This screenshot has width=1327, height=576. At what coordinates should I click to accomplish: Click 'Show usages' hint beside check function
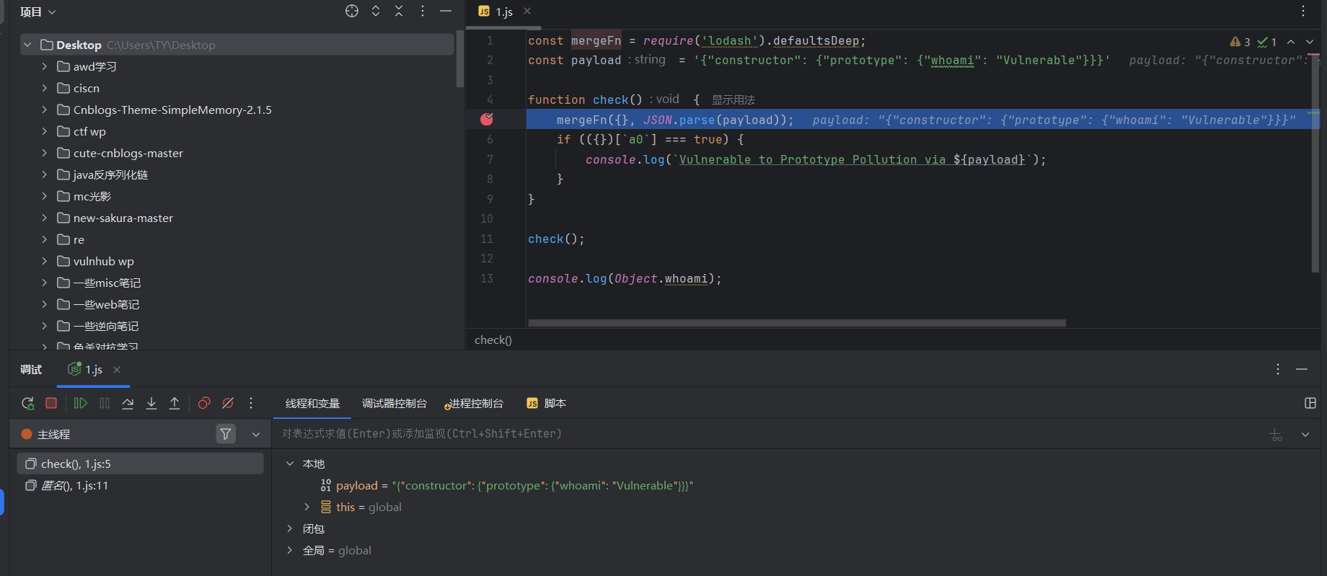pos(733,99)
